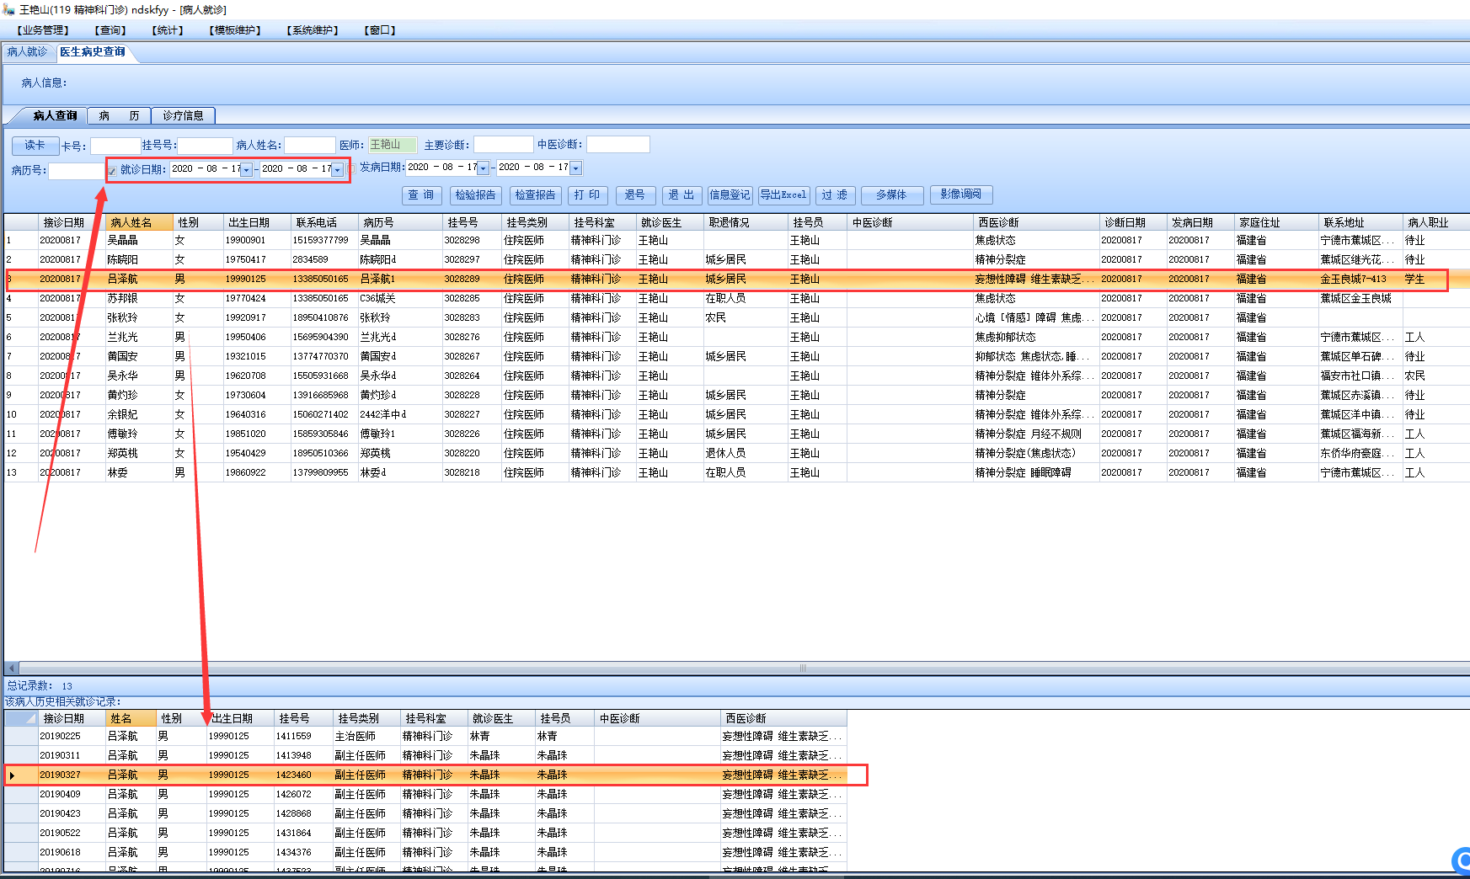Image resolution: width=1470 pixels, height=879 pixels.
Task: Click the row indicator arrow for 20190327 record
Action: point(13,775)
